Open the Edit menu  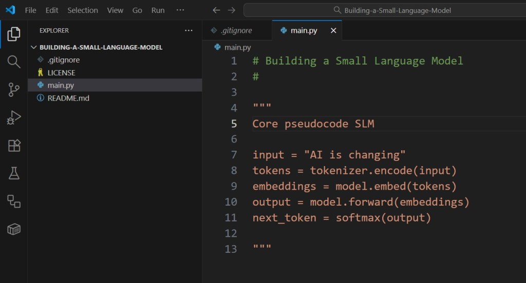click(x=52, y=10)
